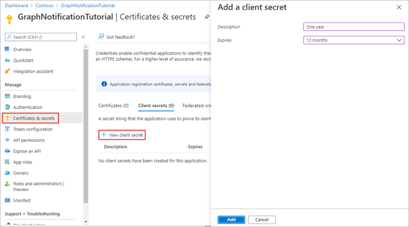Collapse the sidebar with double chevron
This screenshot has height=227, width=409.
tap(83, 37)
